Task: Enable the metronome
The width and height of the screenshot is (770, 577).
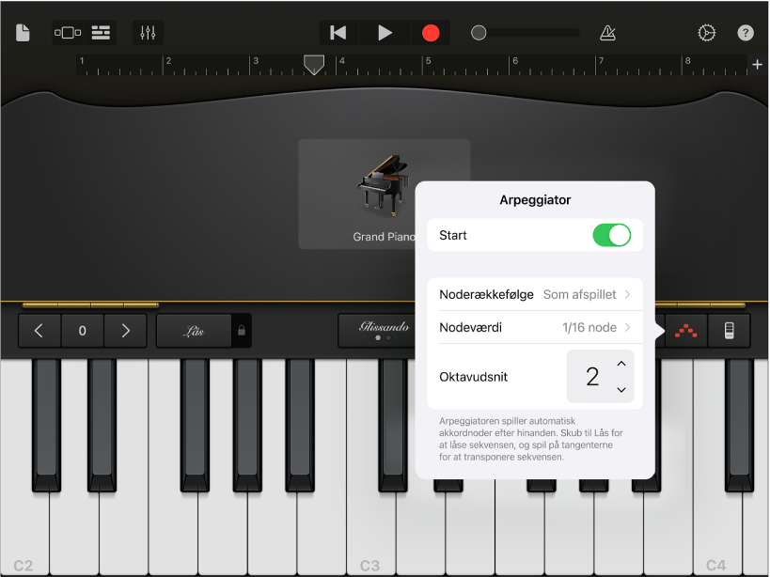Action: 607,32
